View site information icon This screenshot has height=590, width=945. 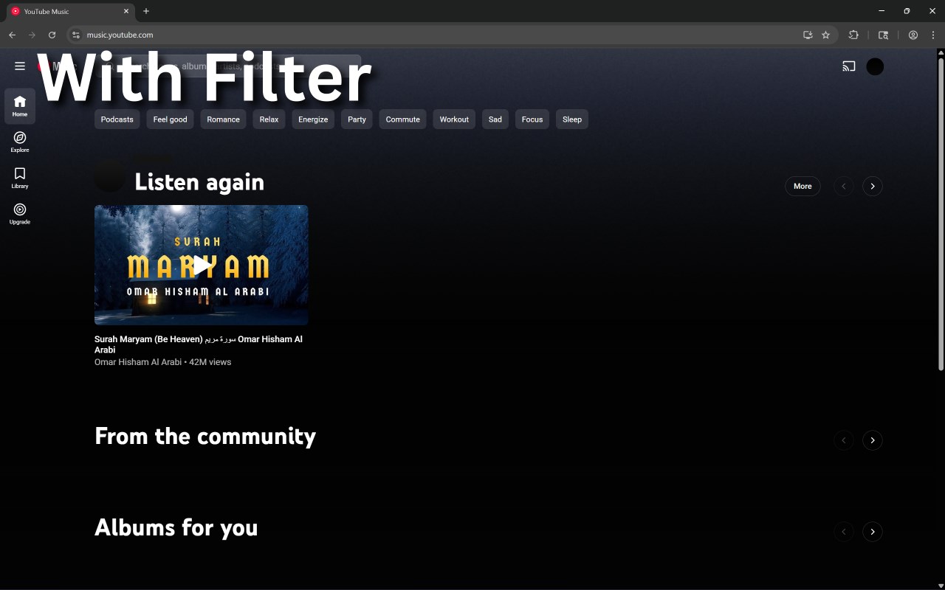(75, 35)
